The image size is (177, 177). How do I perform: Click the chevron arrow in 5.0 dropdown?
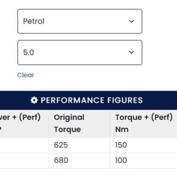click(x=131, y=52)
